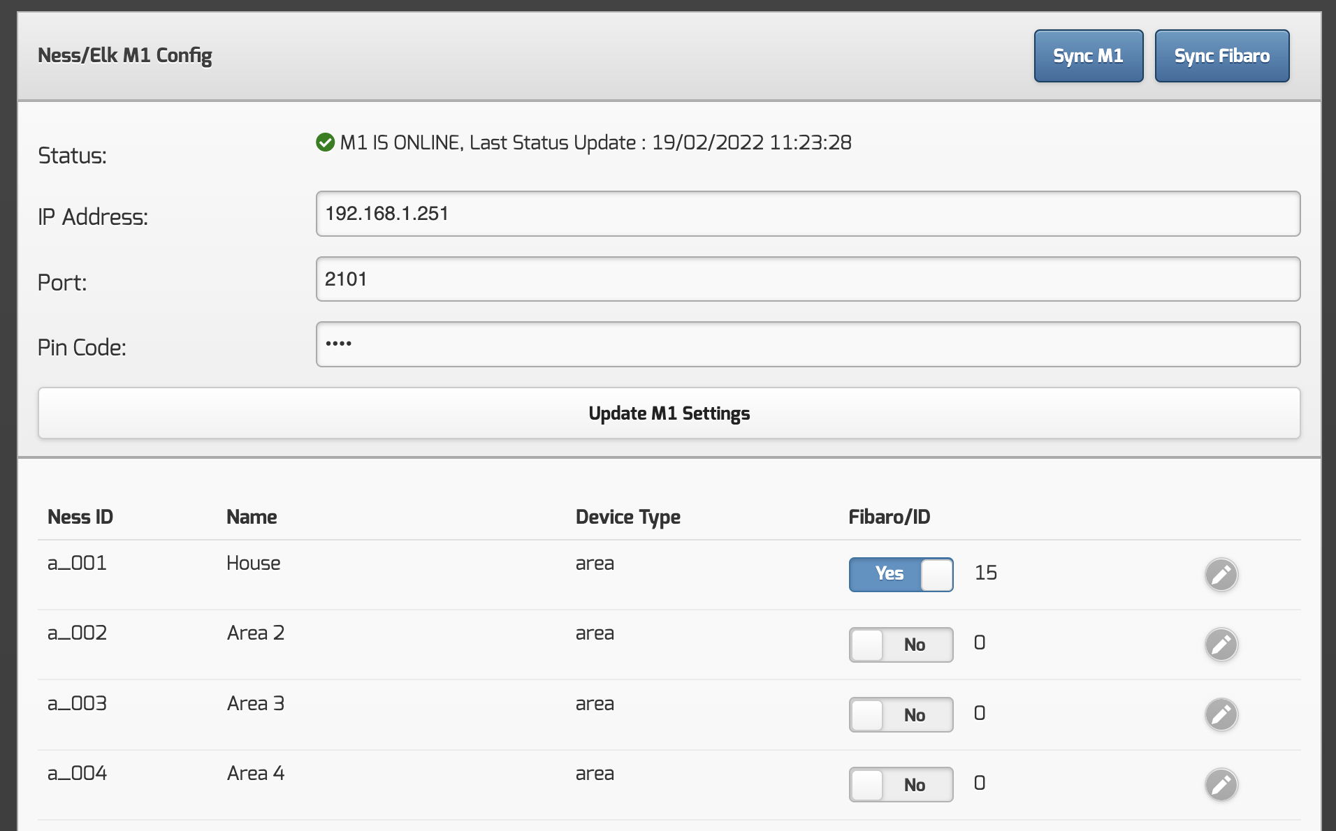Click the edit pencil icon for House
The width and height of the screenshot is (1336, 831).
click(x=1221, y=575)
